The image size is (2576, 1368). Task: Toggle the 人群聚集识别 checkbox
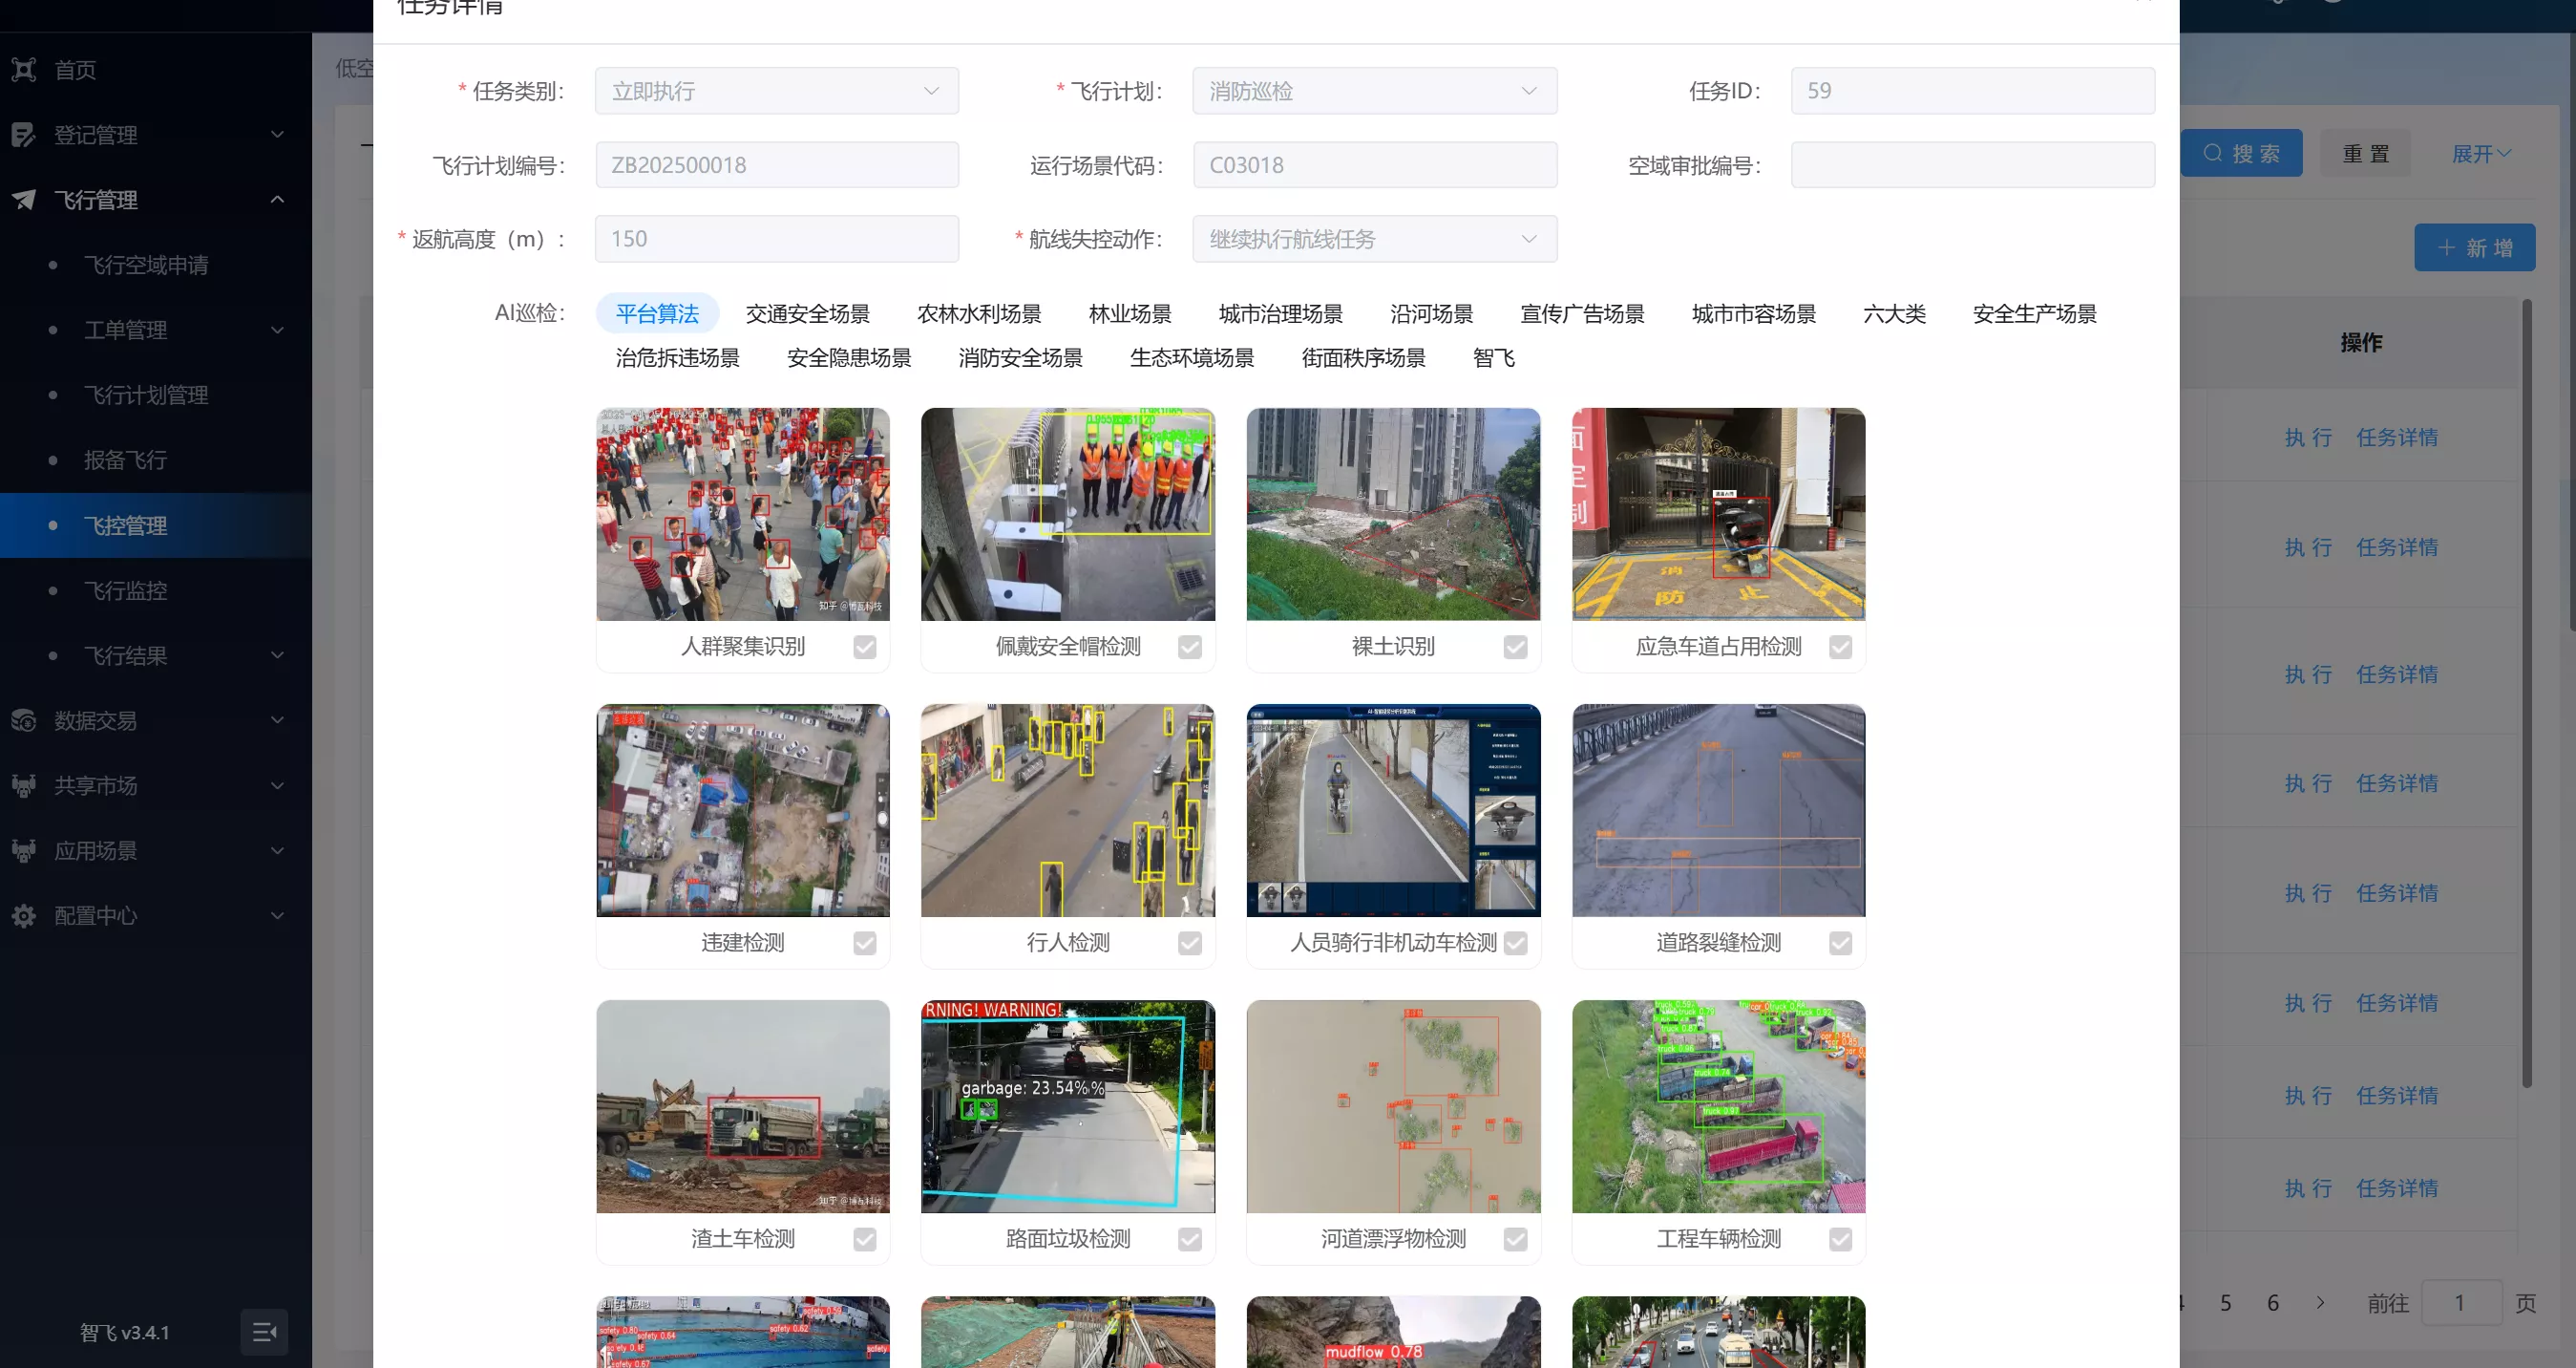point(865,648)
